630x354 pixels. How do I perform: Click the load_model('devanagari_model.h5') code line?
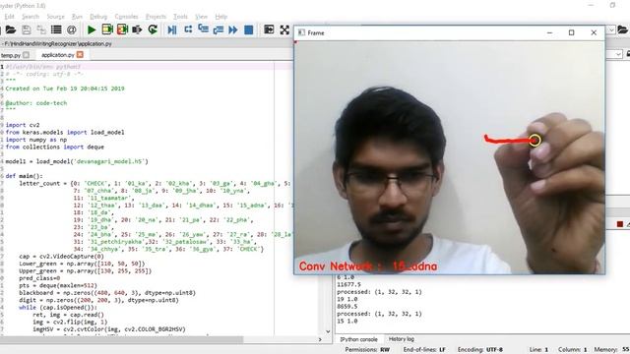[x=77, y=161]
